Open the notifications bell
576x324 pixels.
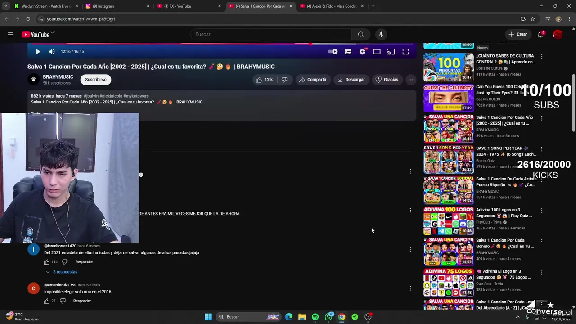[x=540, y=34]
